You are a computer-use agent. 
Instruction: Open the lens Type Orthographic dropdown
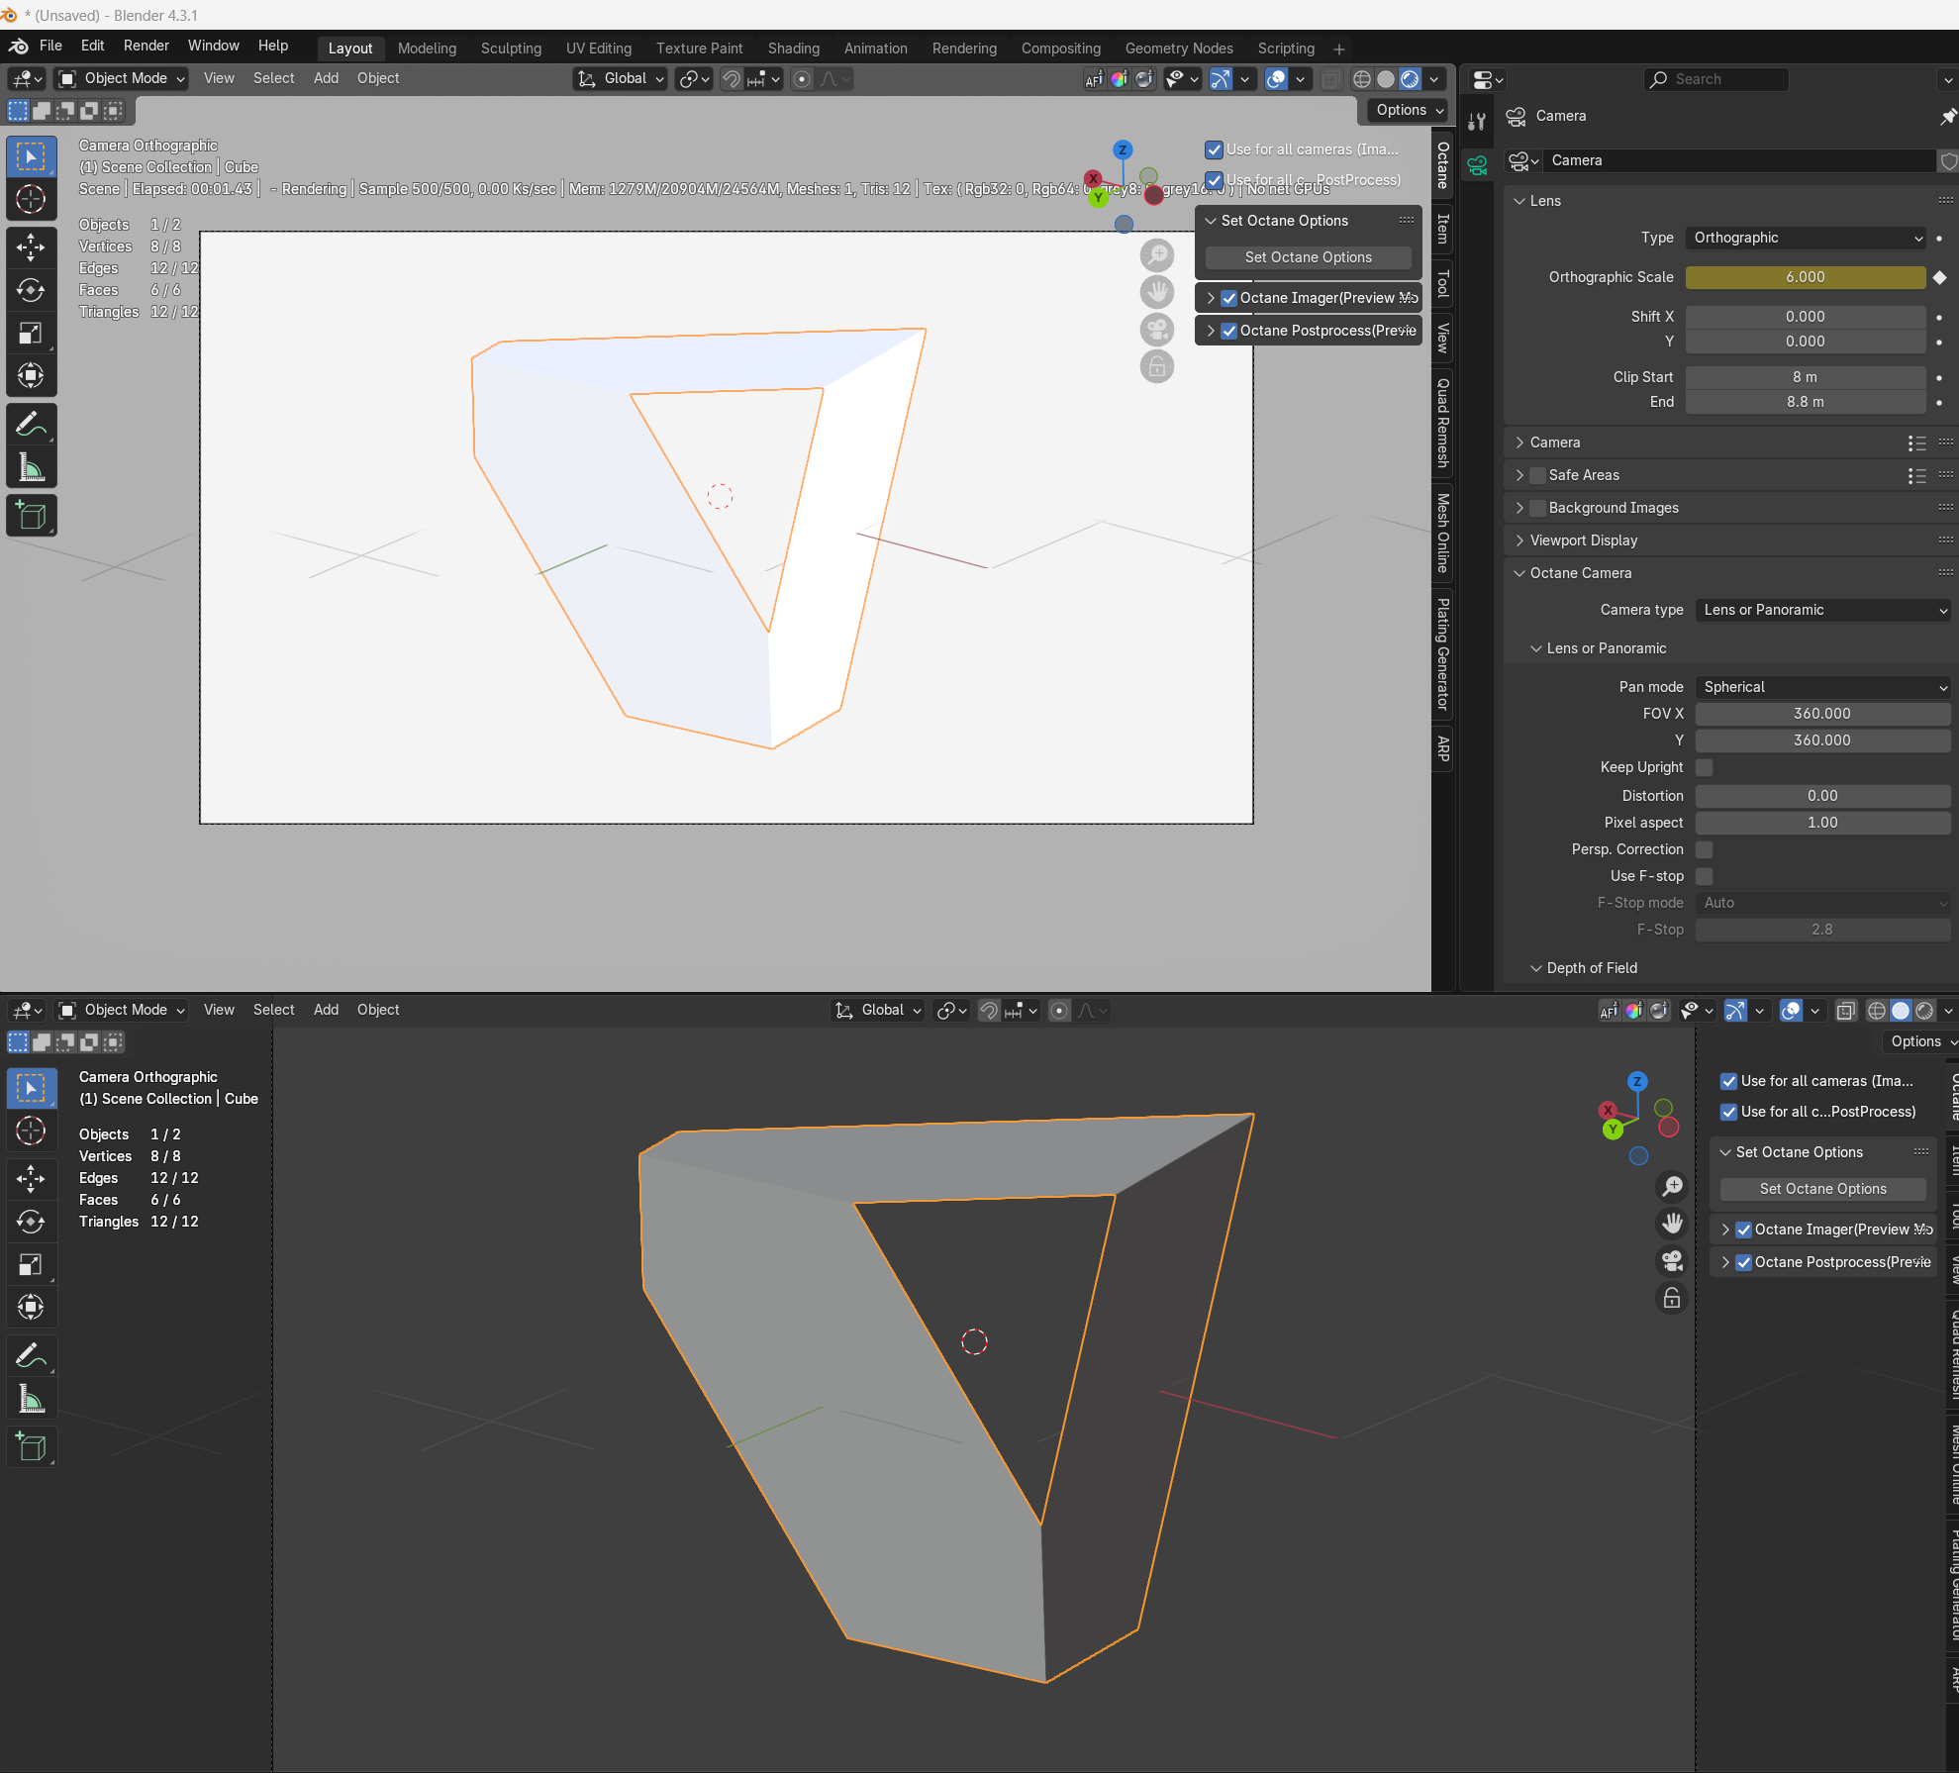(1807, 238)
